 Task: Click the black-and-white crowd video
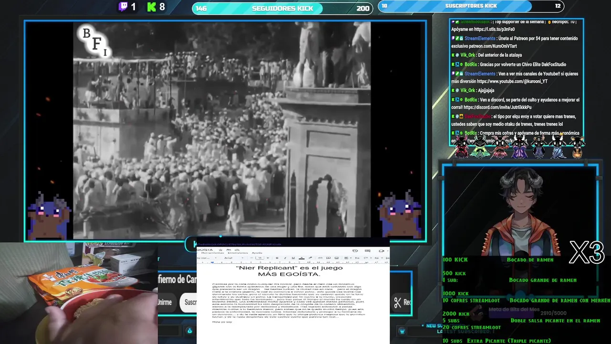coord(222,130)
